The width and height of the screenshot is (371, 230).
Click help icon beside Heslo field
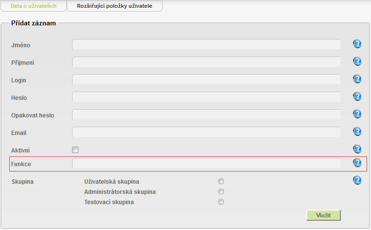357,96
